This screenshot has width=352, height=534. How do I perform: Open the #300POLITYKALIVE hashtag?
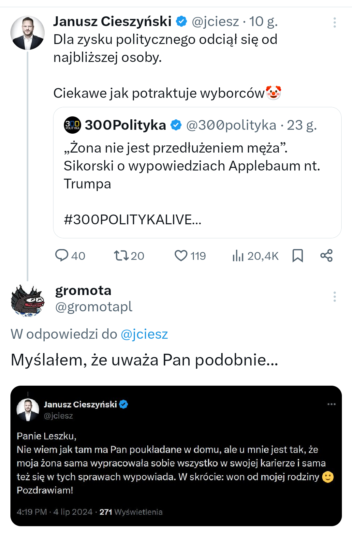click(132, 220)
